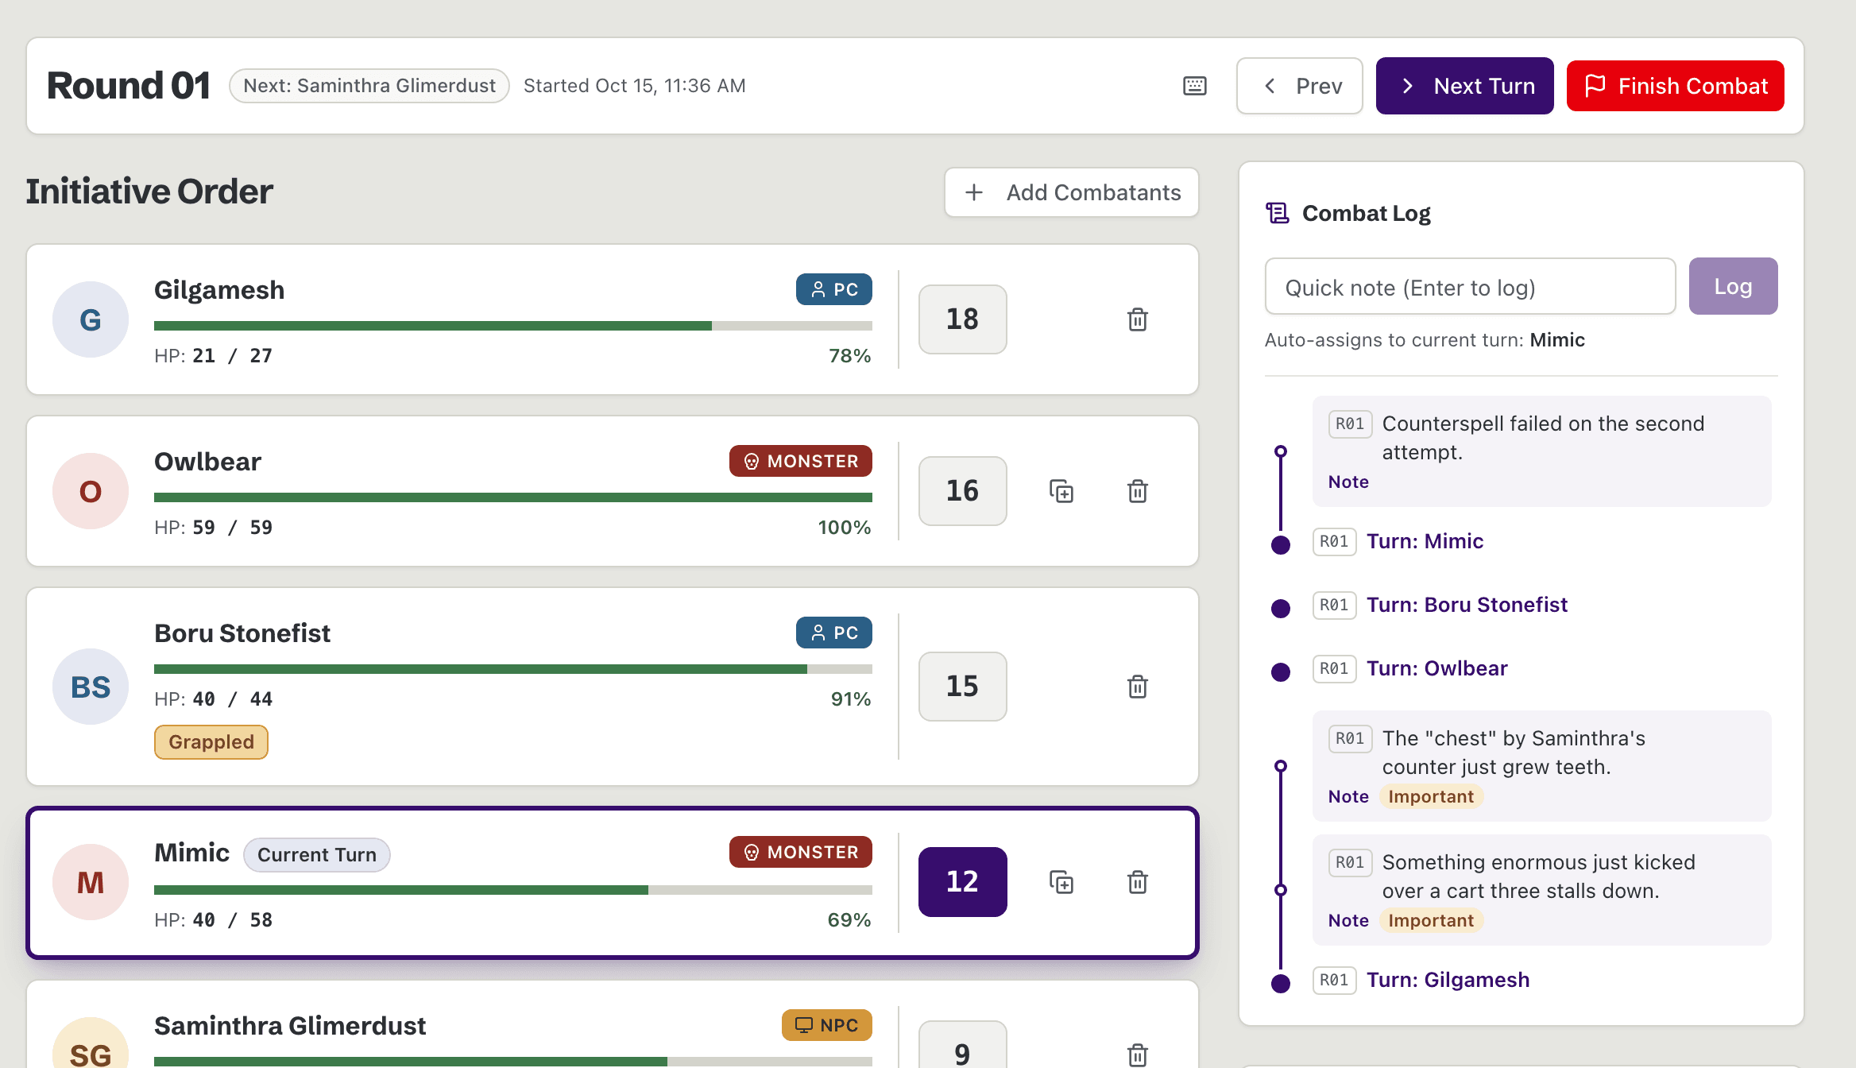
Task: Click the PC badge on Boru Stonefist
Action: [834, 633]
